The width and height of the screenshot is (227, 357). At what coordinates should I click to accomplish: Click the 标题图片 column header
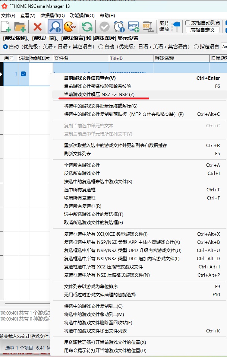point(41,58)
